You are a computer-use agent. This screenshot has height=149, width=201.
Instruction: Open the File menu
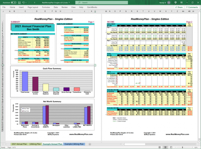point(4,7)
